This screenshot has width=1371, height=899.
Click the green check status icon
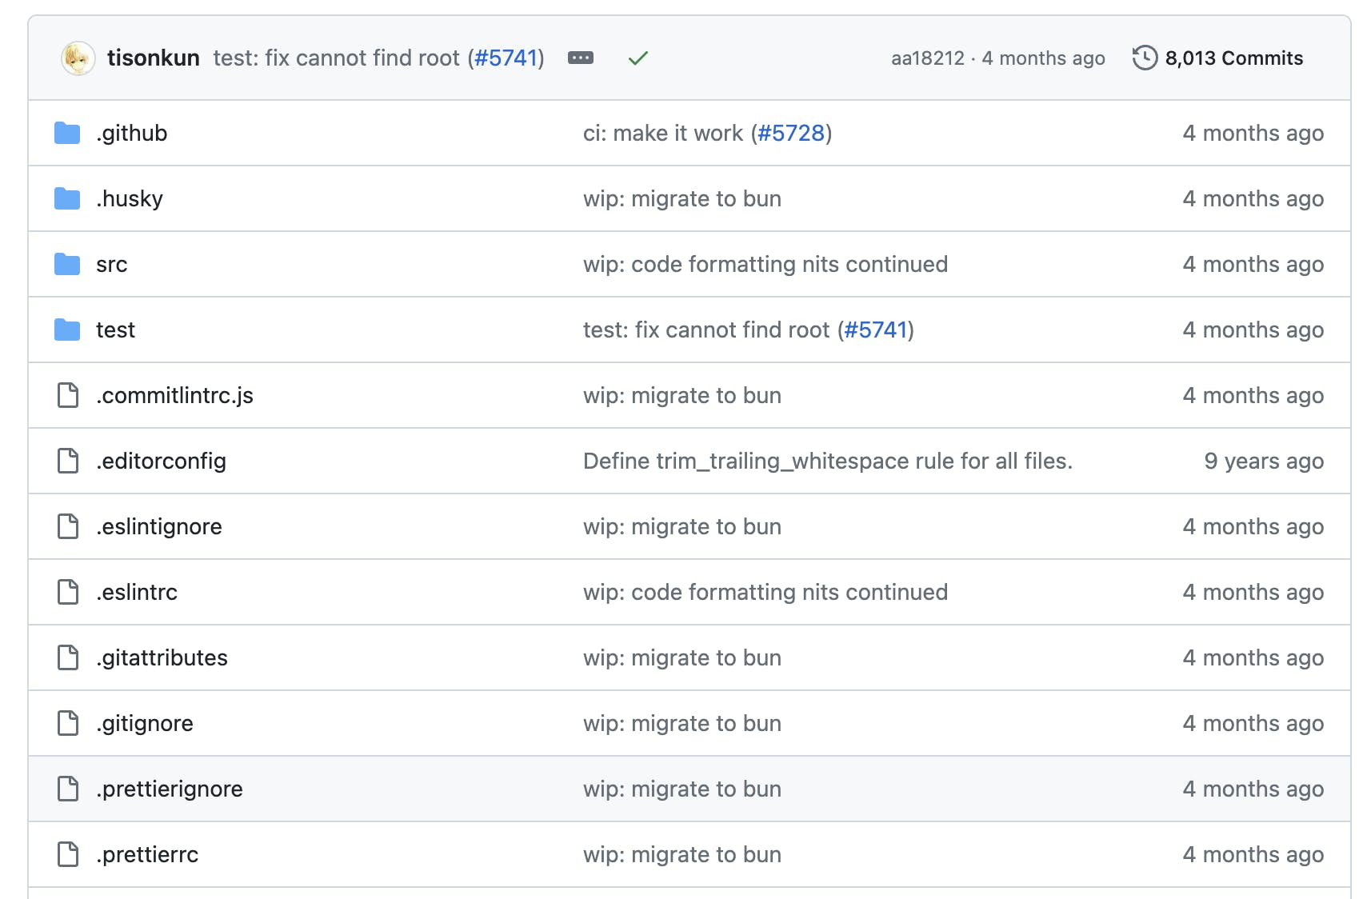(638, 58)
